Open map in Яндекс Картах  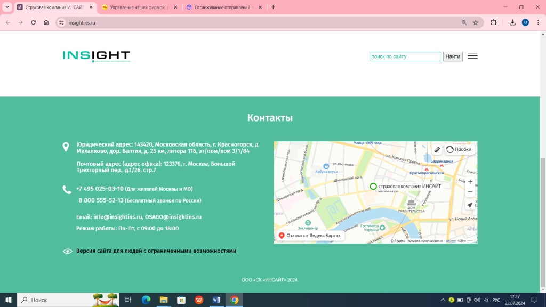[x=310, y=236]
